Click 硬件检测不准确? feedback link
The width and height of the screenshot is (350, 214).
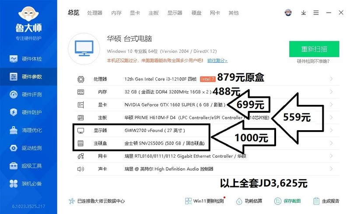[x=313, y=61]
